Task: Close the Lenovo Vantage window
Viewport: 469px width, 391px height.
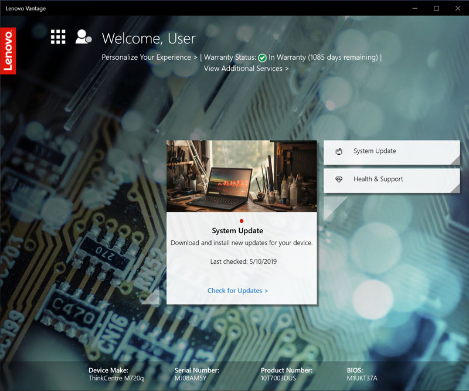Action: [x=458, y=8]
